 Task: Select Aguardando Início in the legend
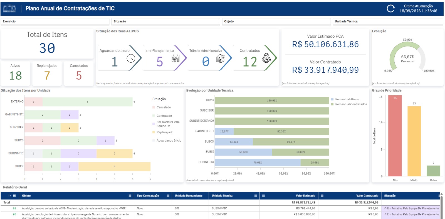click(167, 141)
